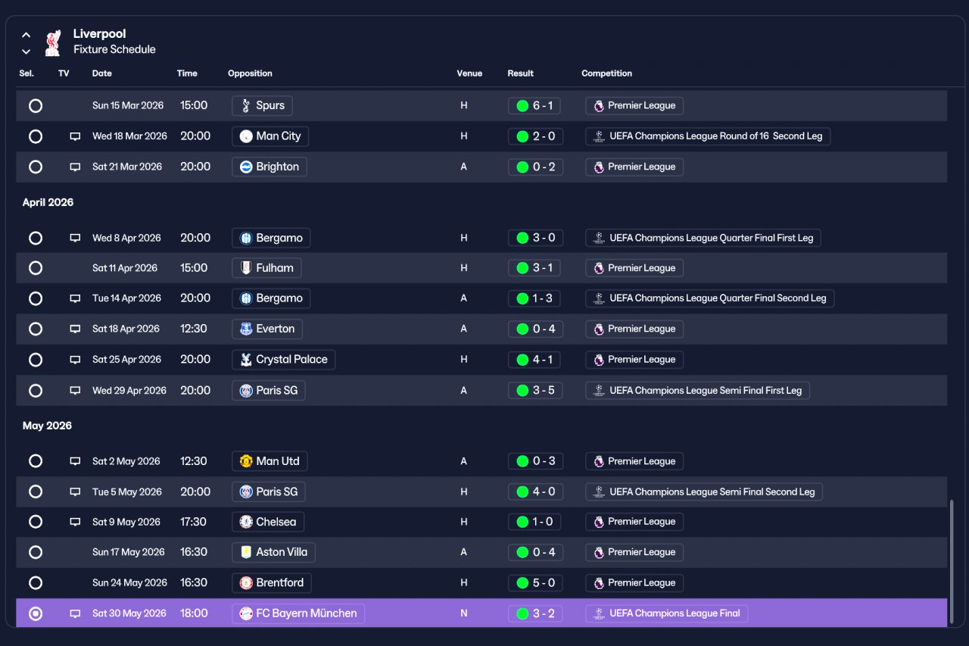The width and height of the screenshot is (969, 646).
Task: Open the UEFA Champions League Final competition
Action: click(x=667, y=613)
